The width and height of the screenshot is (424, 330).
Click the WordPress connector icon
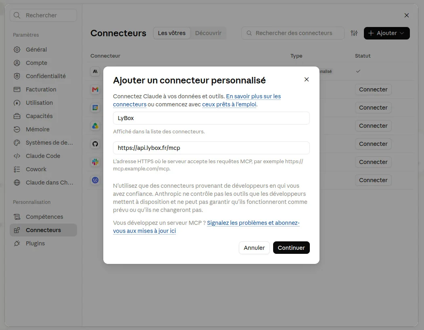tap(95, 180)
